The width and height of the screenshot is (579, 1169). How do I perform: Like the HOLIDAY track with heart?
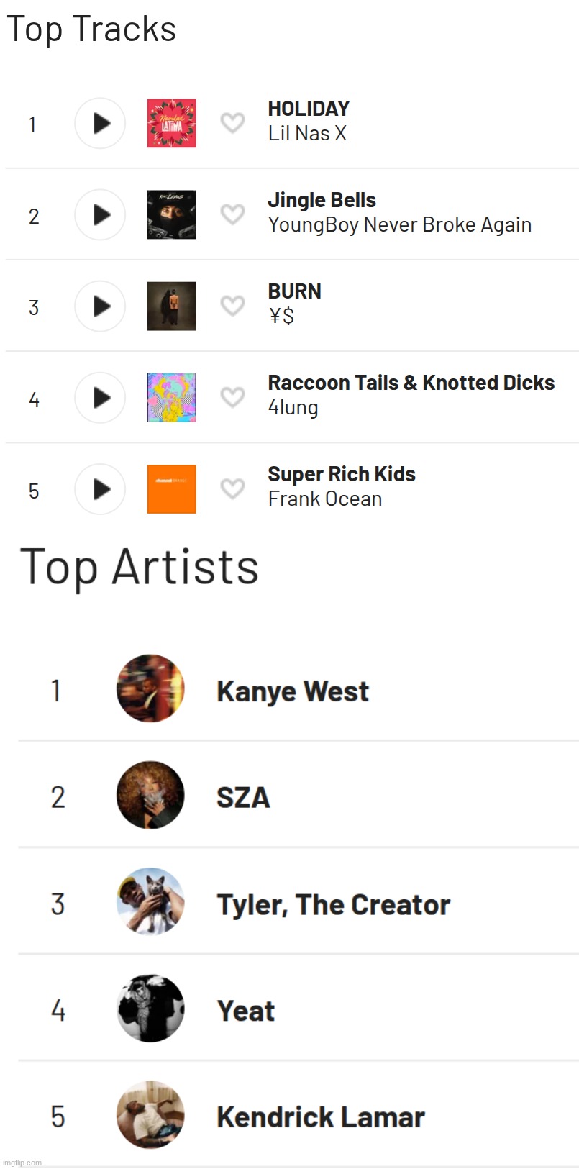pos(232,123)
